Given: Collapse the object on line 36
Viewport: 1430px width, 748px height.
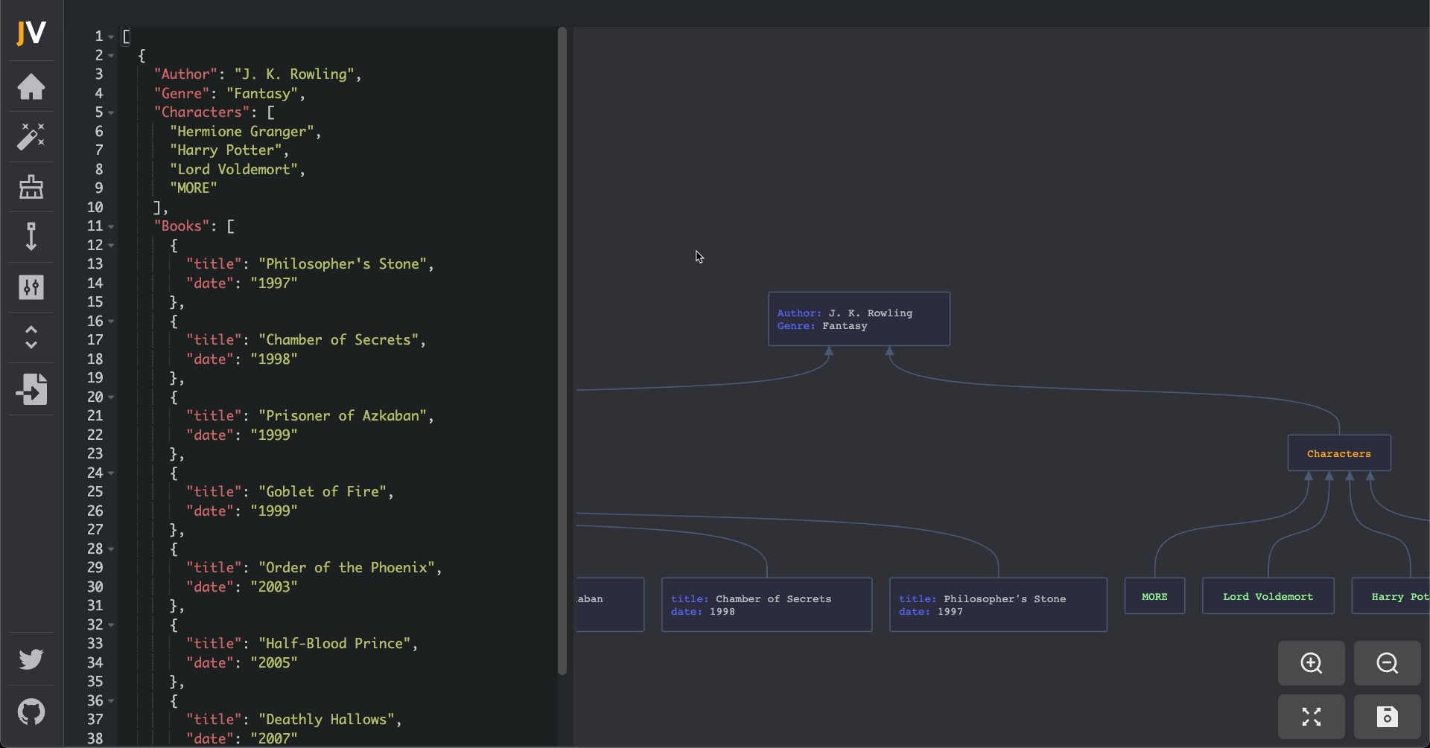Looking at the screenshot, I should click(x=111, y=701).
